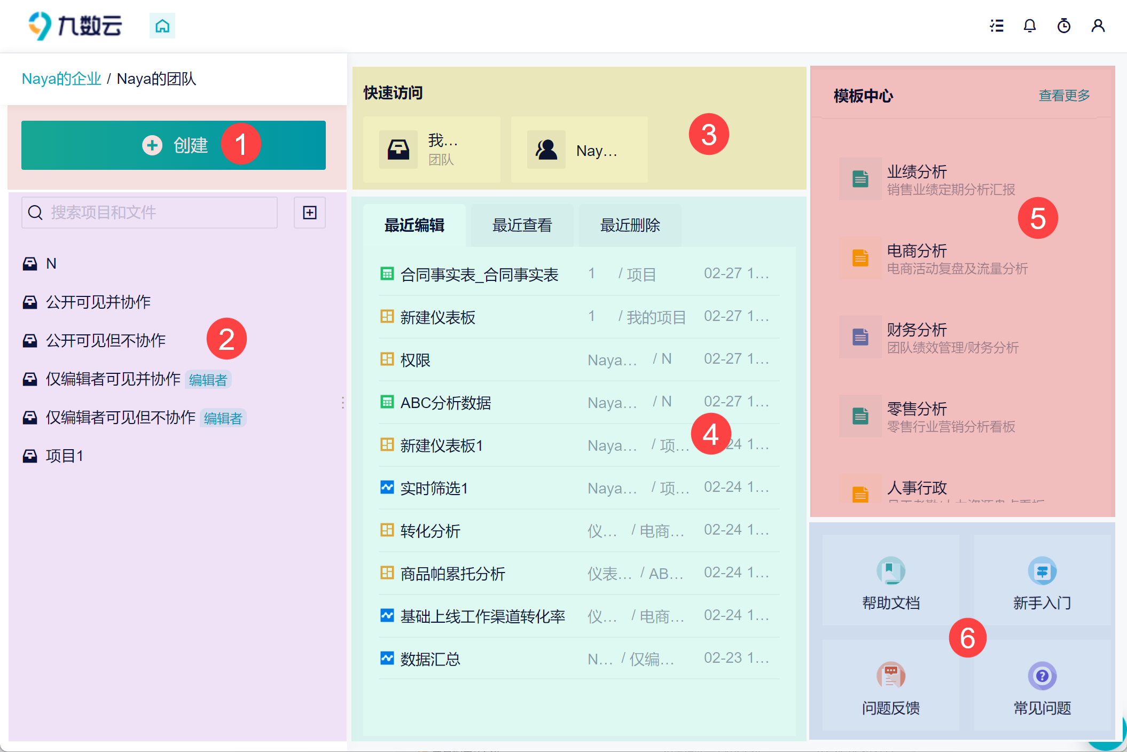This screenshot has height=752, width=1127.
Task: Click the Naya的企业 breadcrumb link
Action: click(x=61, y=79)
